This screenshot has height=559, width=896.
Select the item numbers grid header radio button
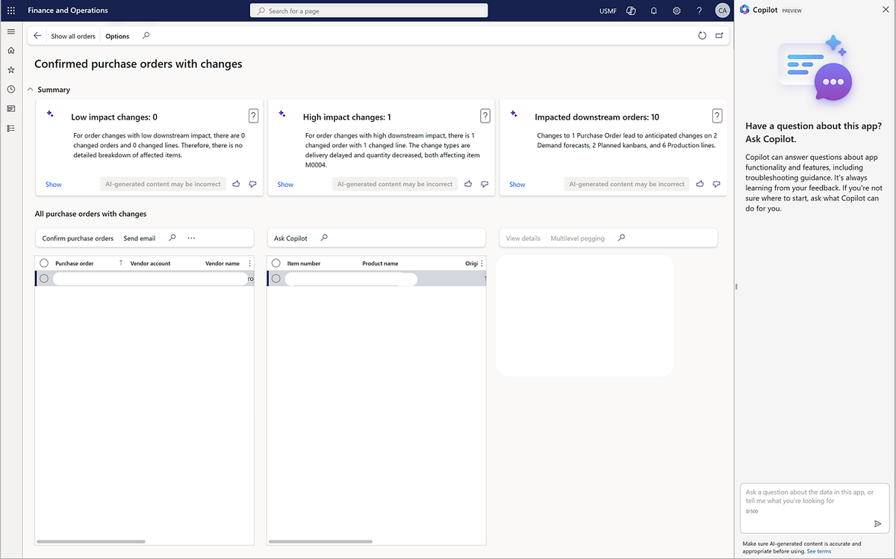pos(276,262)
